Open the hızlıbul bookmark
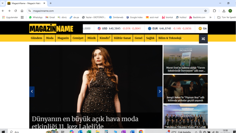 pyautogui.click(x=181, y=17)
